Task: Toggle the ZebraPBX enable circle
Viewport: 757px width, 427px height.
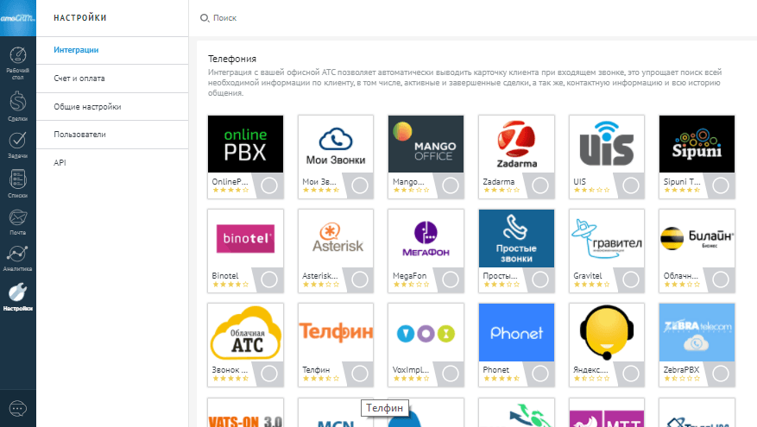Action: [721, 374]
